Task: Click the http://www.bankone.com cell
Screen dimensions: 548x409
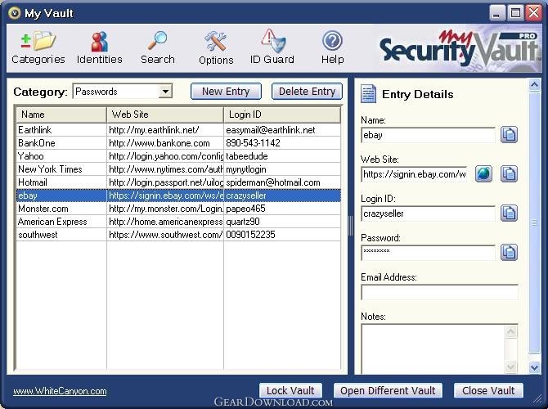Action: [165, 143]
